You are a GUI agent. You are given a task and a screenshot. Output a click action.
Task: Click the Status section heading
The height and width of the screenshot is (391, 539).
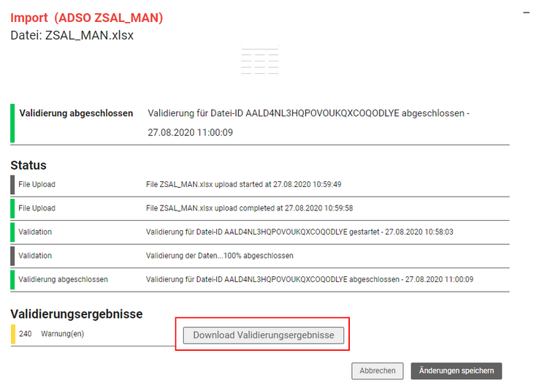point(28,165)
